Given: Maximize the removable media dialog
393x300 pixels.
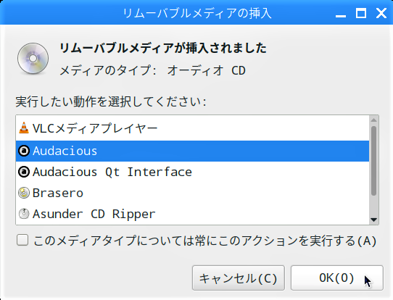Looking at the screenshot, I should [x=361, y=13].
